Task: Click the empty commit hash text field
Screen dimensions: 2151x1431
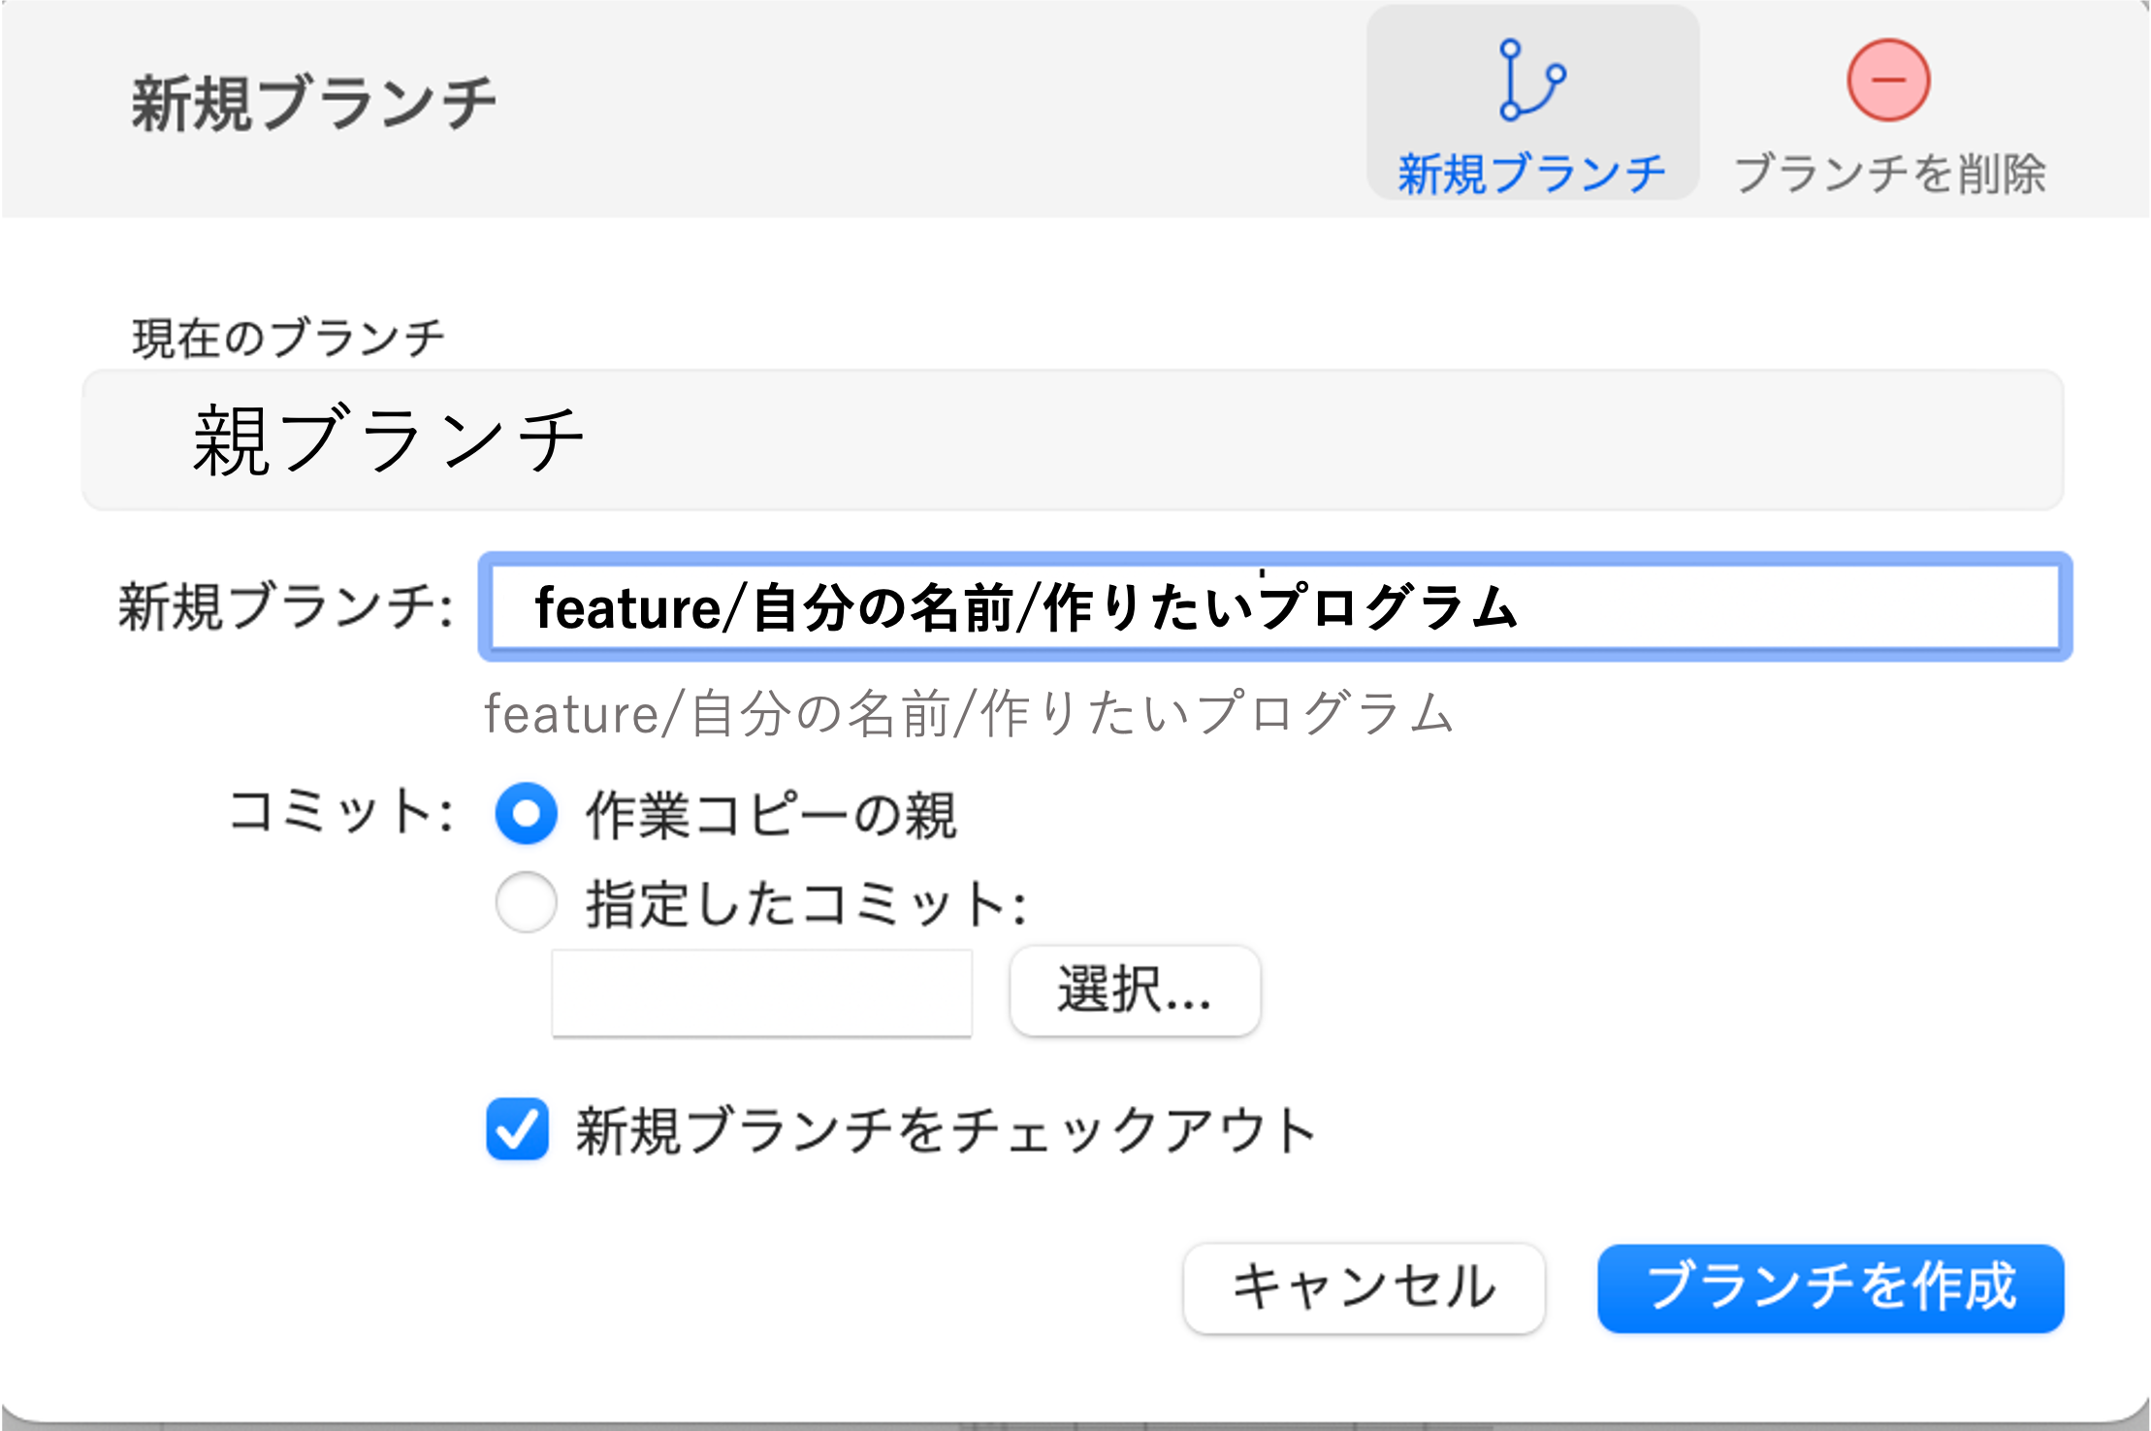Action: pyautogui.click(x=761, y=992)
